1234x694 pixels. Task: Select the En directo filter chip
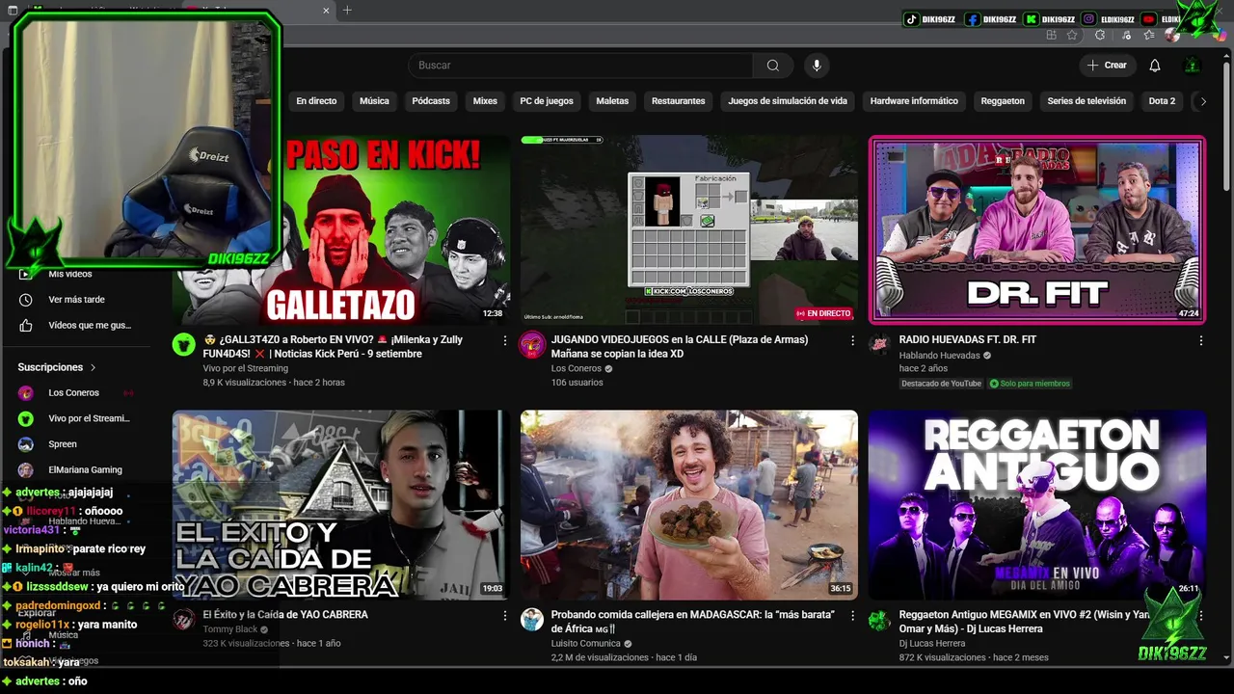pos(316,101)
